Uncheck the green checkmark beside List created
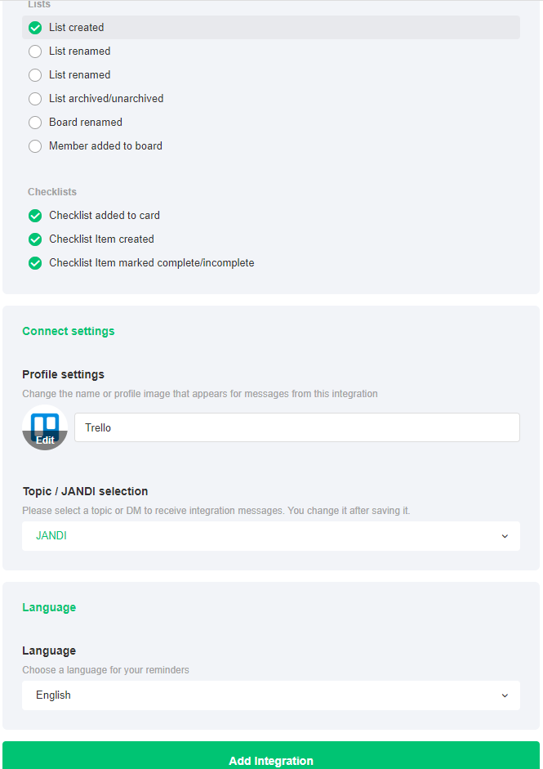This screenshot has width=543, height=769. pos(35,28)
